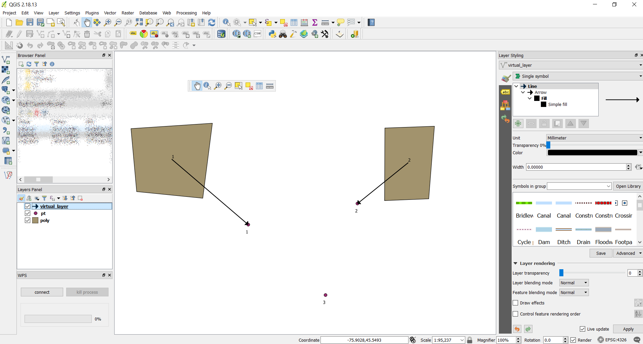Open the Single symbol renderer dropdown
Image resolution: width=643 pixels, height=344 pixels.
(x=578, y=76)
